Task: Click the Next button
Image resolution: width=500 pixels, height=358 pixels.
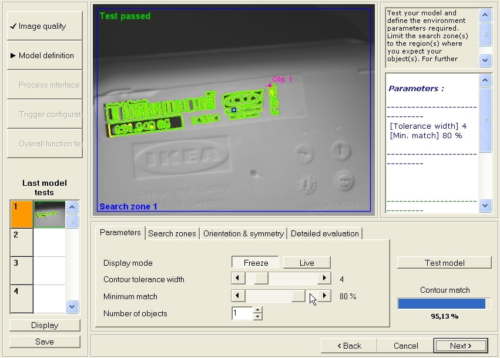Action: (461, 346)
